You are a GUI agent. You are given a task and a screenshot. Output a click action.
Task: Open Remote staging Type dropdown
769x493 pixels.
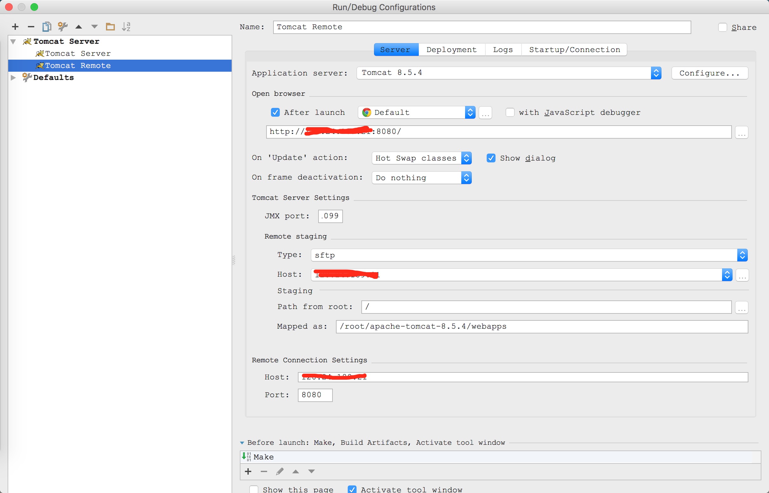(529, 255)
